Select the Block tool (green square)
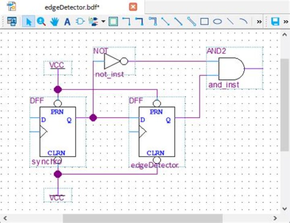This screenshot has width=290, height=223. click(113, 21)
